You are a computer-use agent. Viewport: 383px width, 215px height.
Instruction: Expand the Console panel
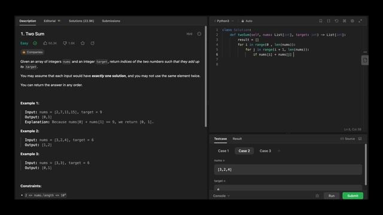click(x=221, y=196)
